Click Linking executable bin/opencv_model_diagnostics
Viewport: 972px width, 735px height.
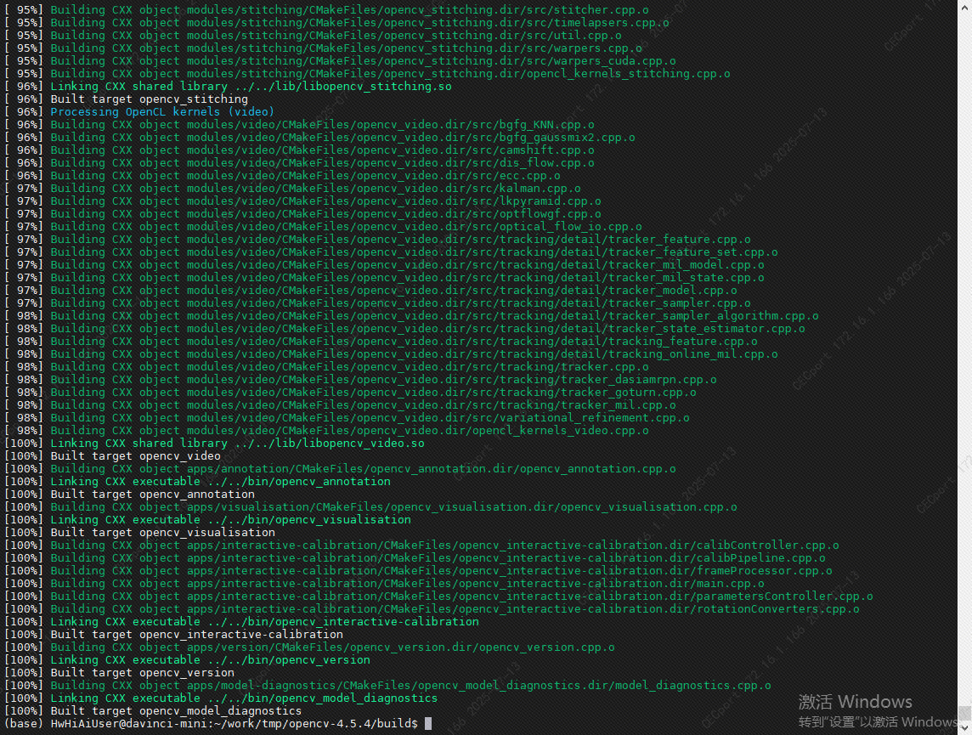point(221,698)
